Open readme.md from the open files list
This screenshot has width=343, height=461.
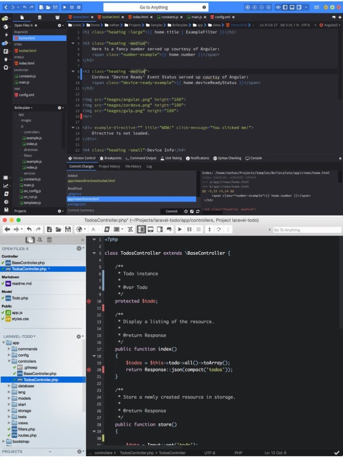pyautogui.click(x=21, y=284)
